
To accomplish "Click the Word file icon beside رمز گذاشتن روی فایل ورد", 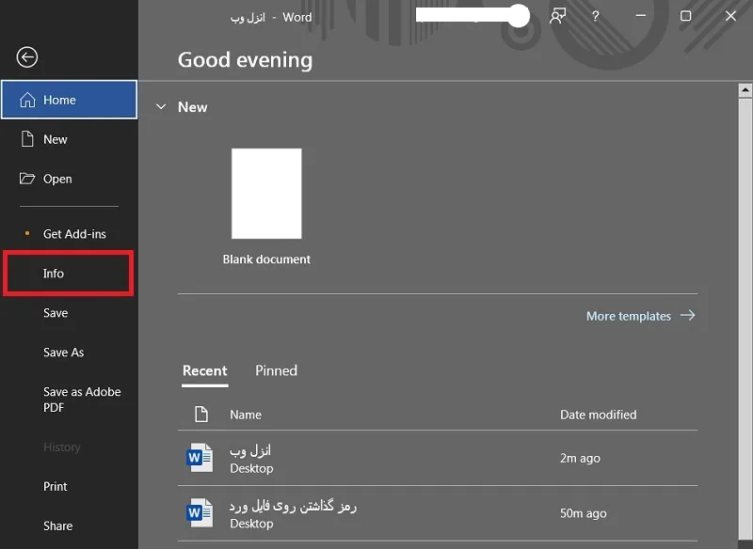I will coord(200,512).
